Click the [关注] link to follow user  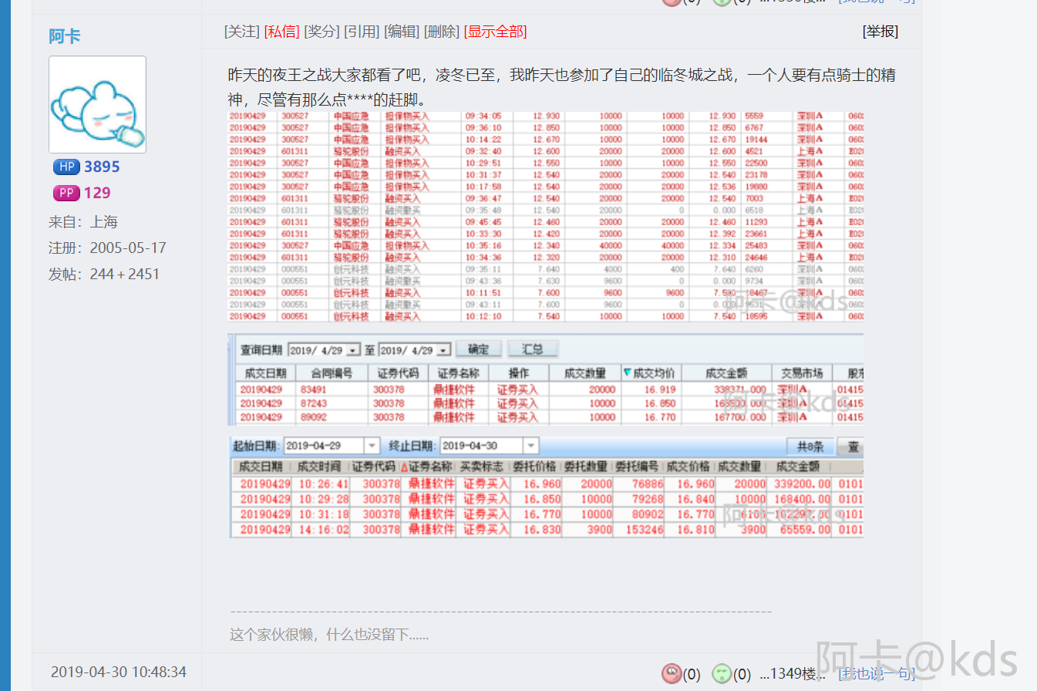tap(241, 32)
